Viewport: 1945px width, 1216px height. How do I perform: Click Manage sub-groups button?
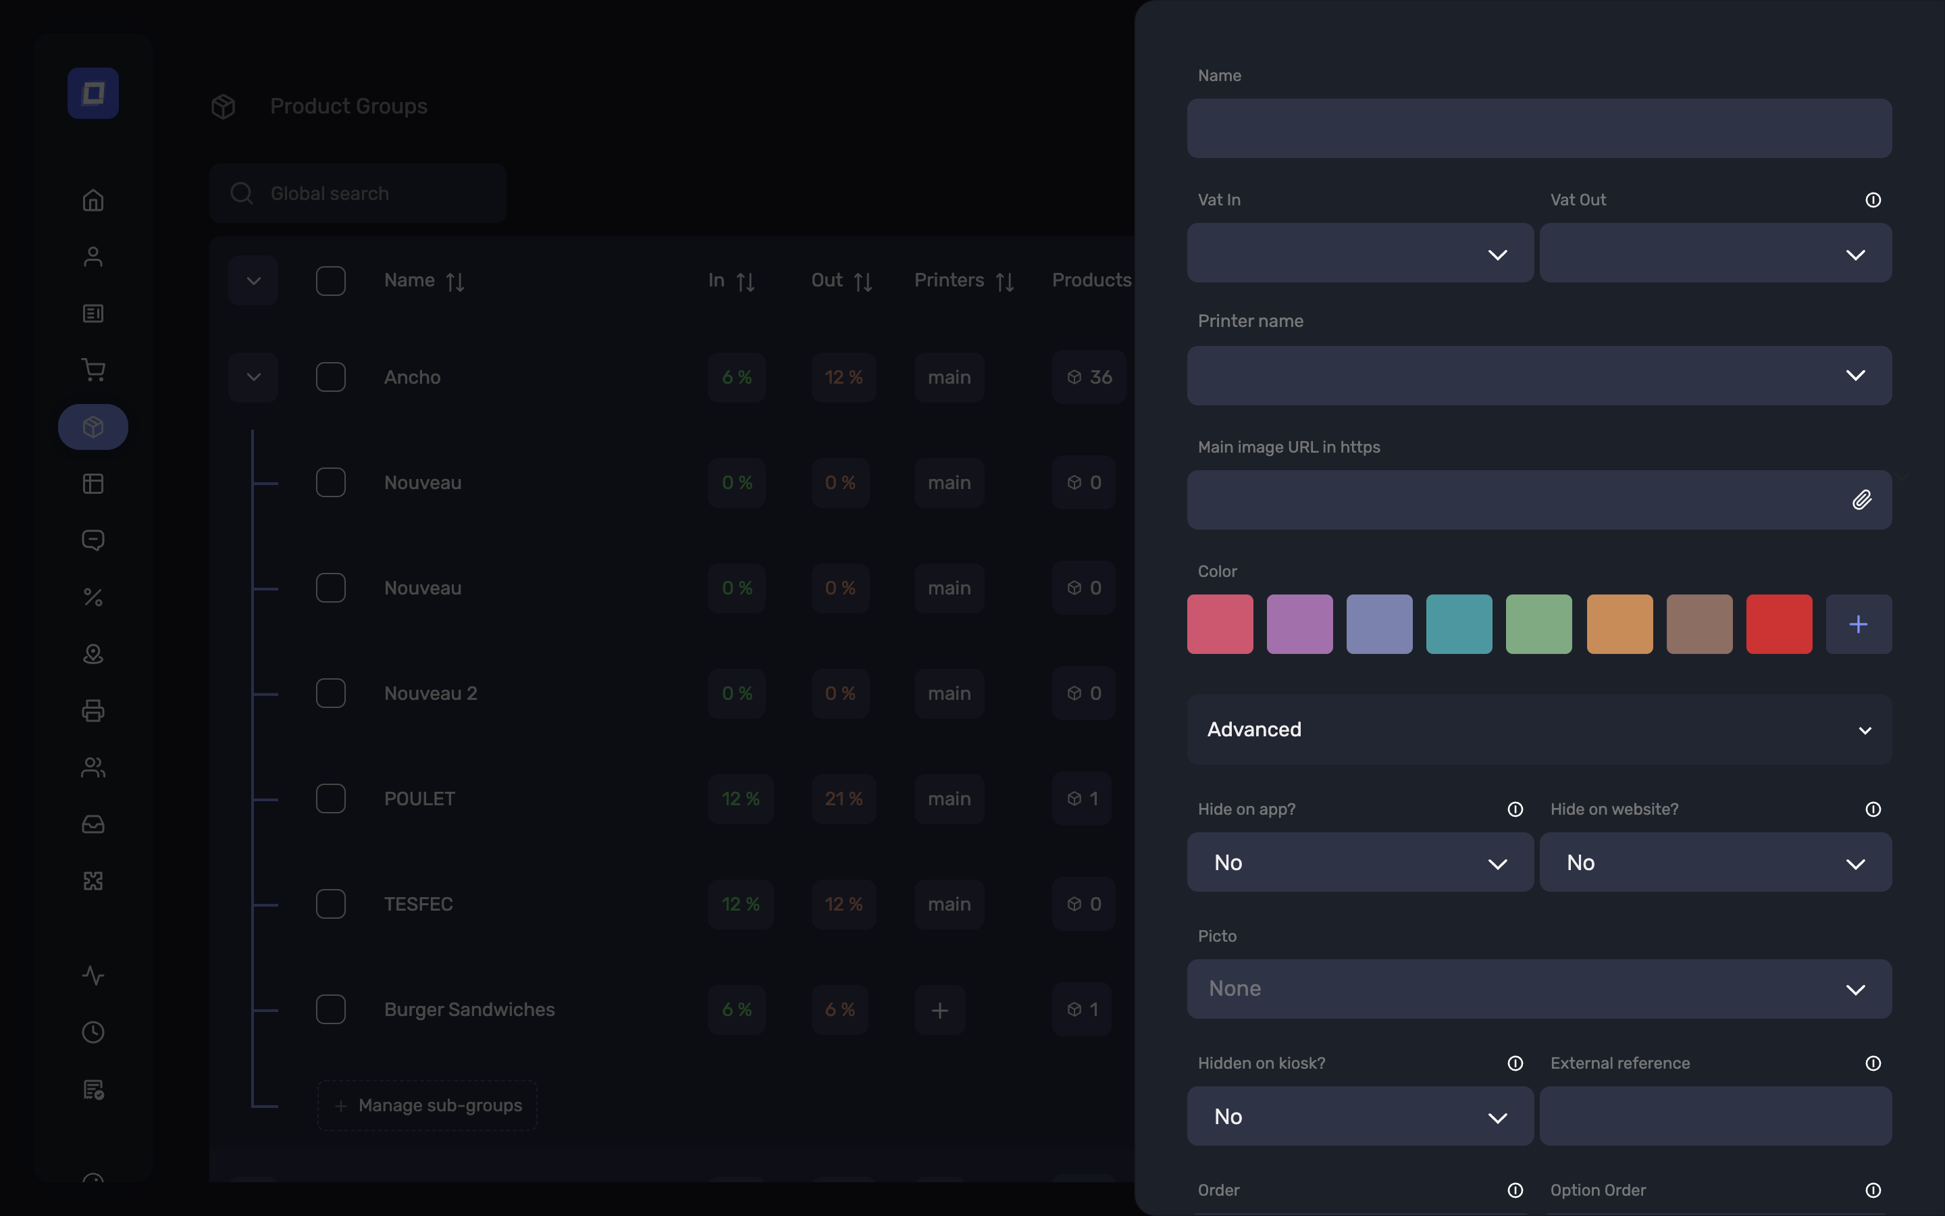(x=427, y=1106)
